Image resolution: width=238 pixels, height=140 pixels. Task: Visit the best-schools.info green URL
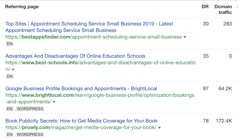(100, 63)
